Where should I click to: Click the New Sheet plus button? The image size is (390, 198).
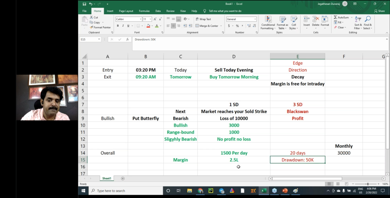[122, 178]
